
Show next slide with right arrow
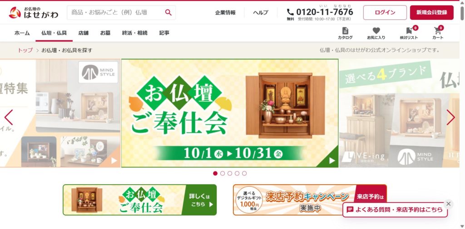click(x=450, y=117)
